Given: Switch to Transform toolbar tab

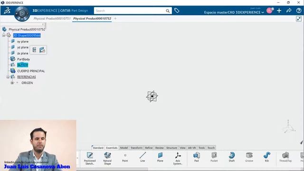Looking at the screenshot, I should click(136, 148).
